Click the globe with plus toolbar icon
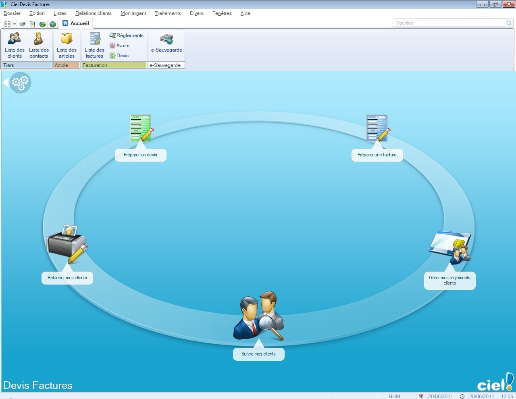 pyautogui.click(x=52, y=24)
